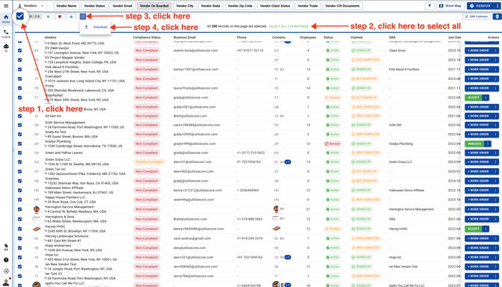Click the filter funnel icon
This screenshot has height=287, width=502.
click(429, 6)
